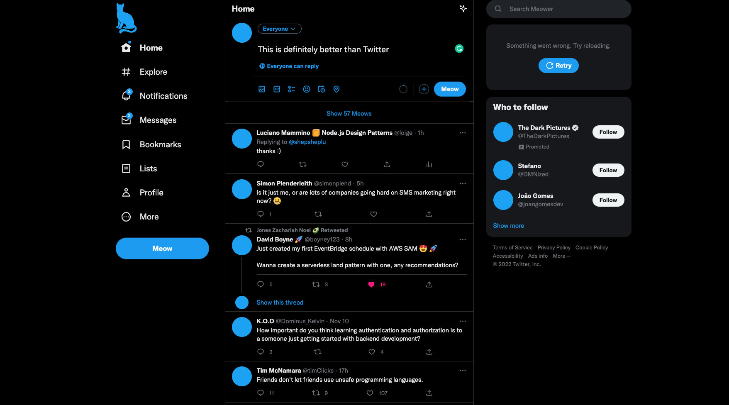Click the blue cat logo

tap(126, 18)
